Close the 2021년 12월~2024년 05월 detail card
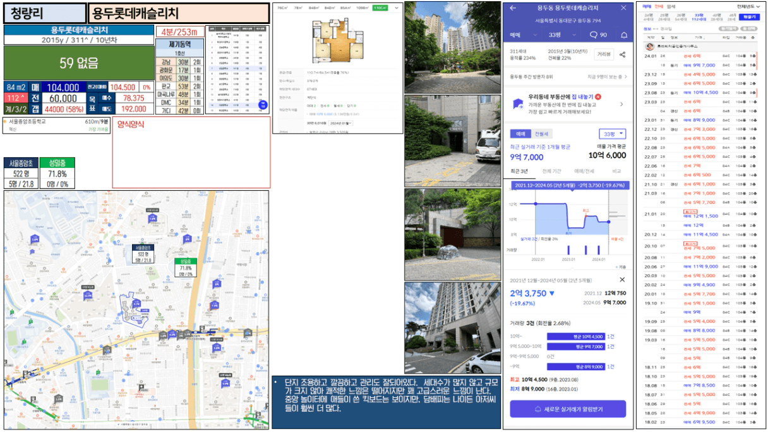The height and width of the screenshot is (432, 768). pos(622,279)
